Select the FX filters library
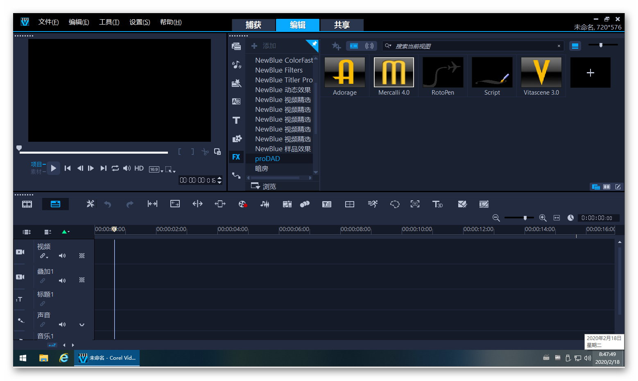The height and width of the screenshot is (381, 638). click(x=236, y=157)
